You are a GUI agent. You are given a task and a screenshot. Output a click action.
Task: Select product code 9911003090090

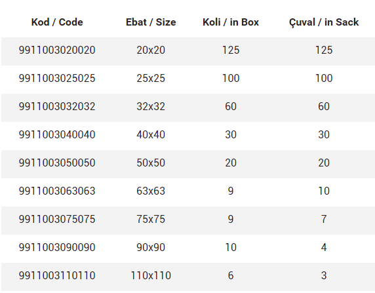click(57, 247)
